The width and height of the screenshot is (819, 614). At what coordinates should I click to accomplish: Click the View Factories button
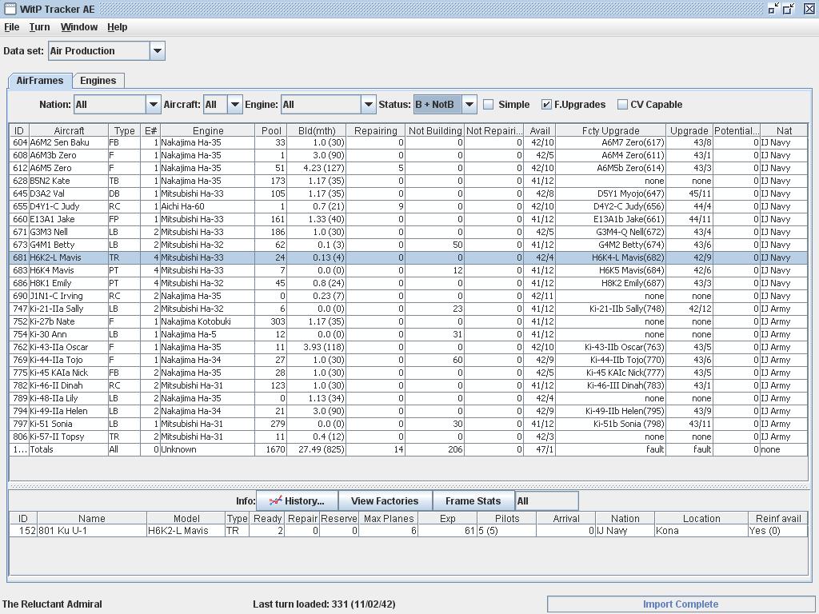pos(385,501)
